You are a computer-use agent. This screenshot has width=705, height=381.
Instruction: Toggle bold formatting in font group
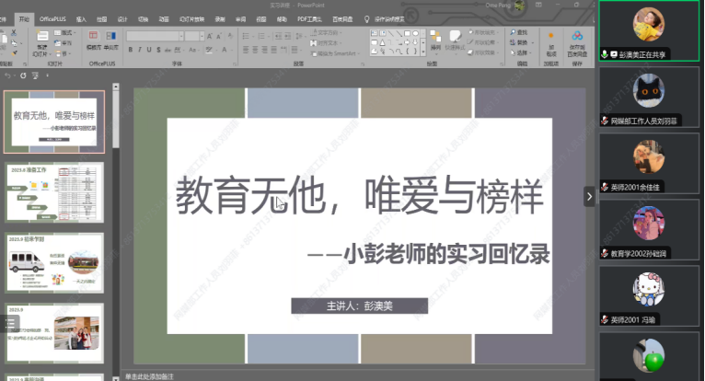click(130, 49)
